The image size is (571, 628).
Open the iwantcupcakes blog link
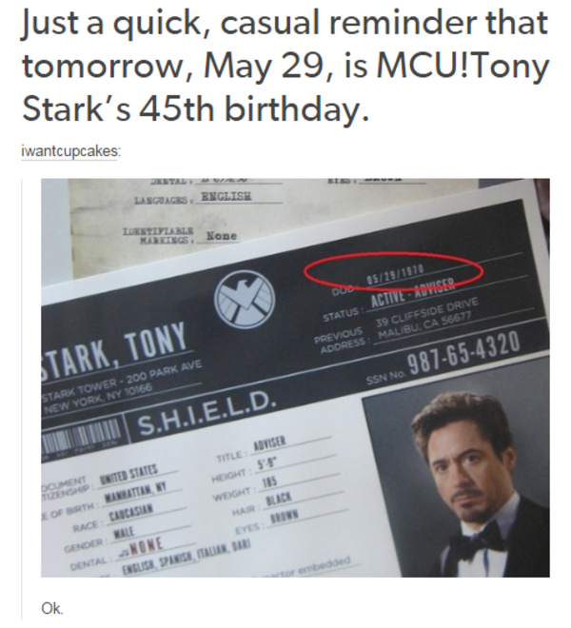coord(69,151)
